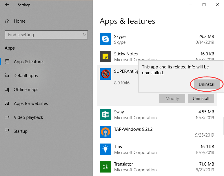Screen dimensions: 224x176
Task: Click the Tips lightbulb icon
Action: click(x=105, y=149)
